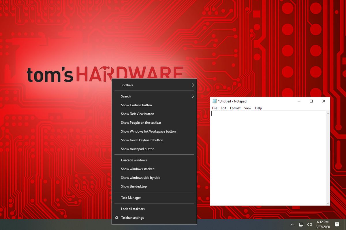Click Show hidden icons chevron in tray
The image size is (346, 230).
coord(292,224)
